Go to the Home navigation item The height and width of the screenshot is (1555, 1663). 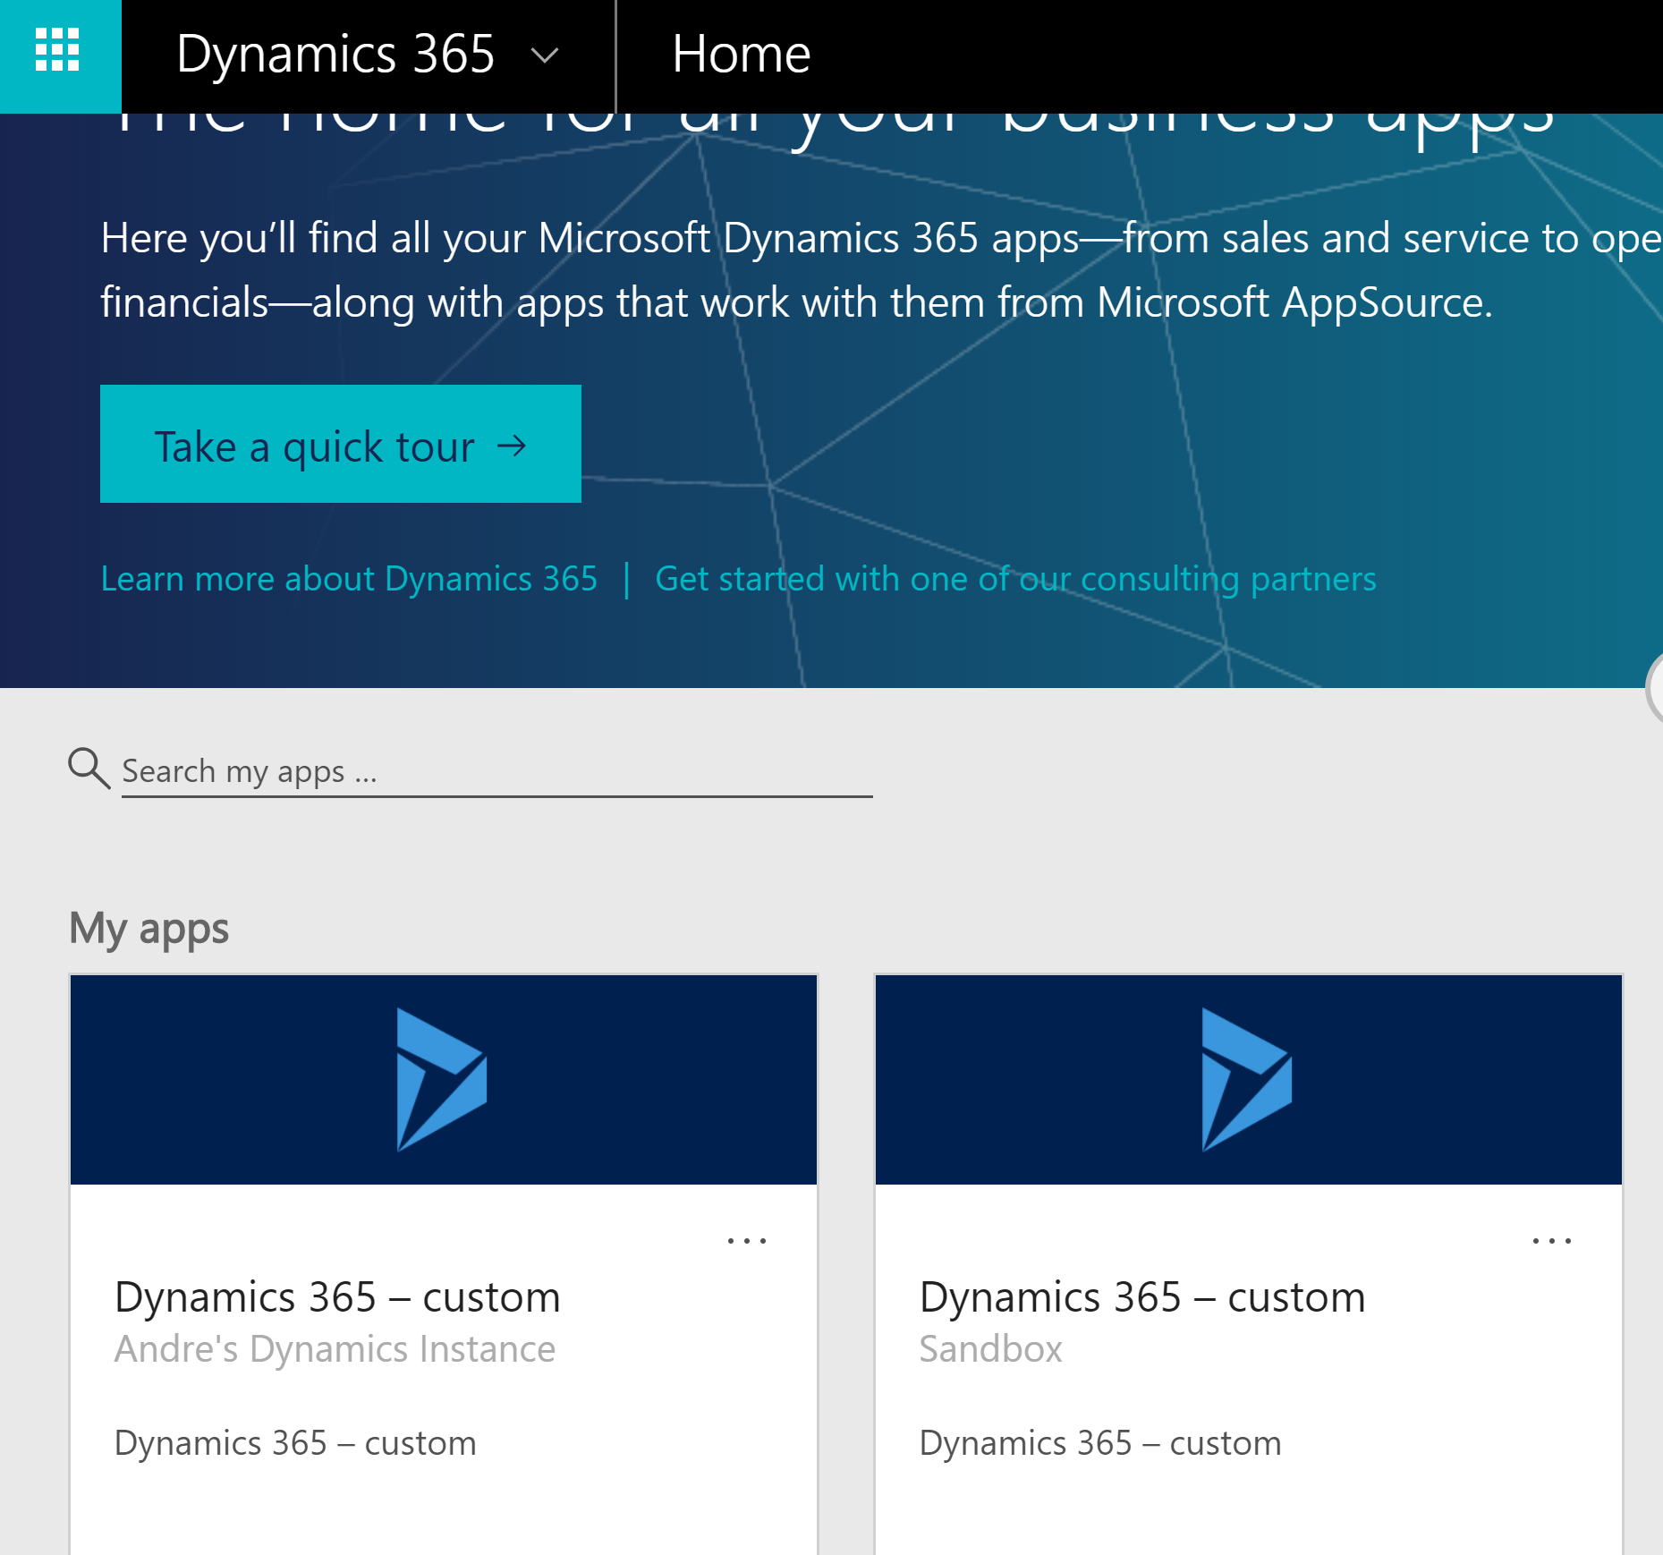pos(741,54)
